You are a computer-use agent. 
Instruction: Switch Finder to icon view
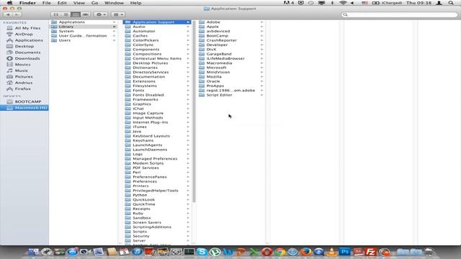pyautogui.click(x=56, y=14)
